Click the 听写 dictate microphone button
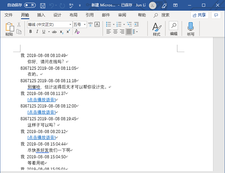Image resolution: width=225 pixels, height=173 pixels. (x=191, y=29)
